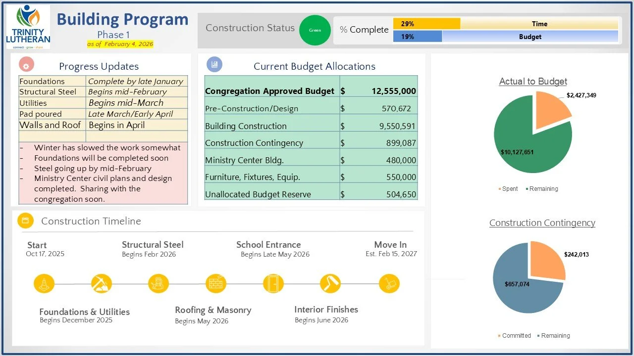This screenshot has height=356, width=634.
Task: Click the green Construction Status indicator
Action: (x=315, y=30)
